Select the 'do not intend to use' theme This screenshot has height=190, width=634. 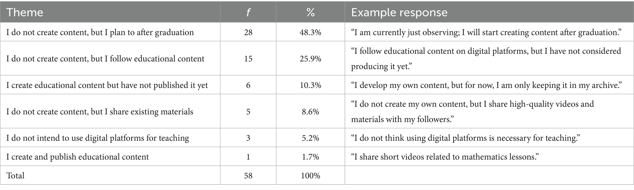(98, 138)
